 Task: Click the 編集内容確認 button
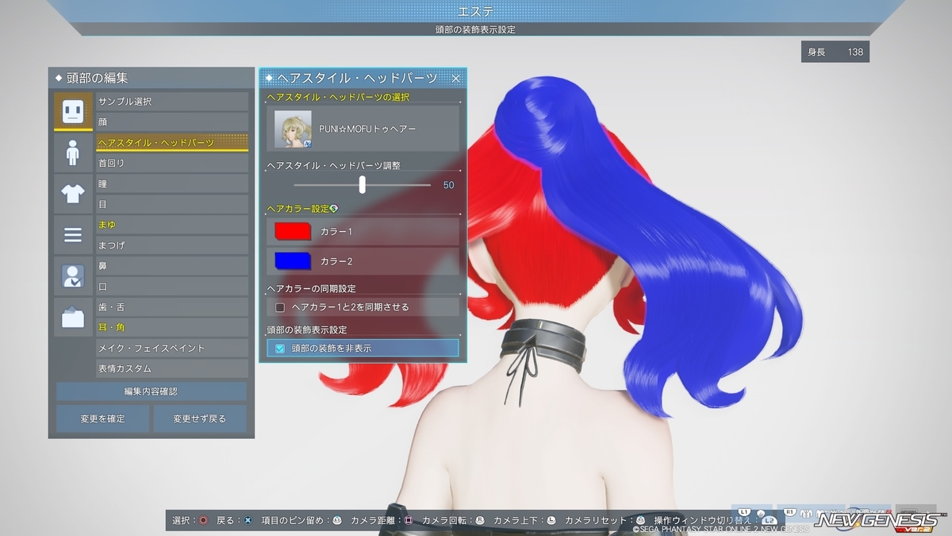[151, 391]
